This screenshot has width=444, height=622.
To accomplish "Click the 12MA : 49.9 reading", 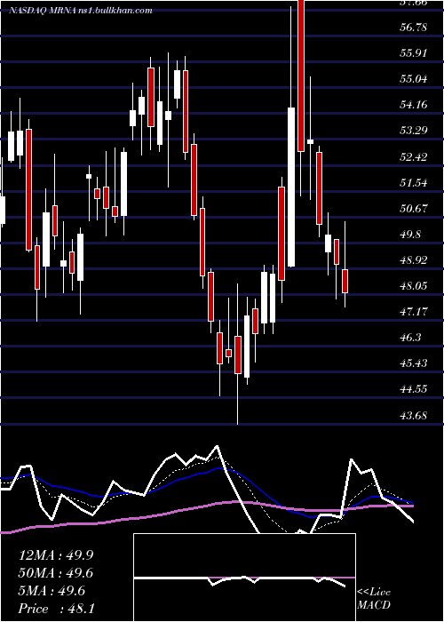I will click(x=56, y=555).
